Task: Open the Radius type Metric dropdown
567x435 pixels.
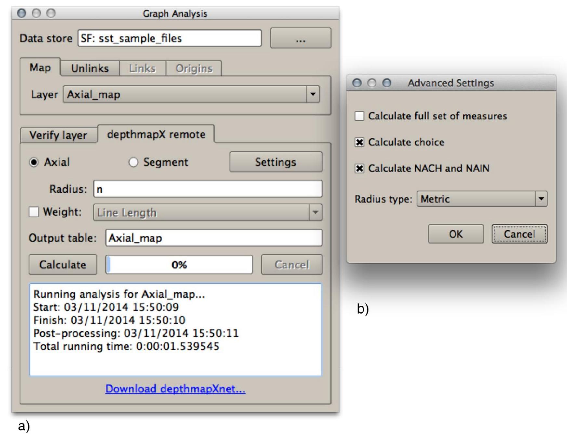Action: tap(482, 199)
